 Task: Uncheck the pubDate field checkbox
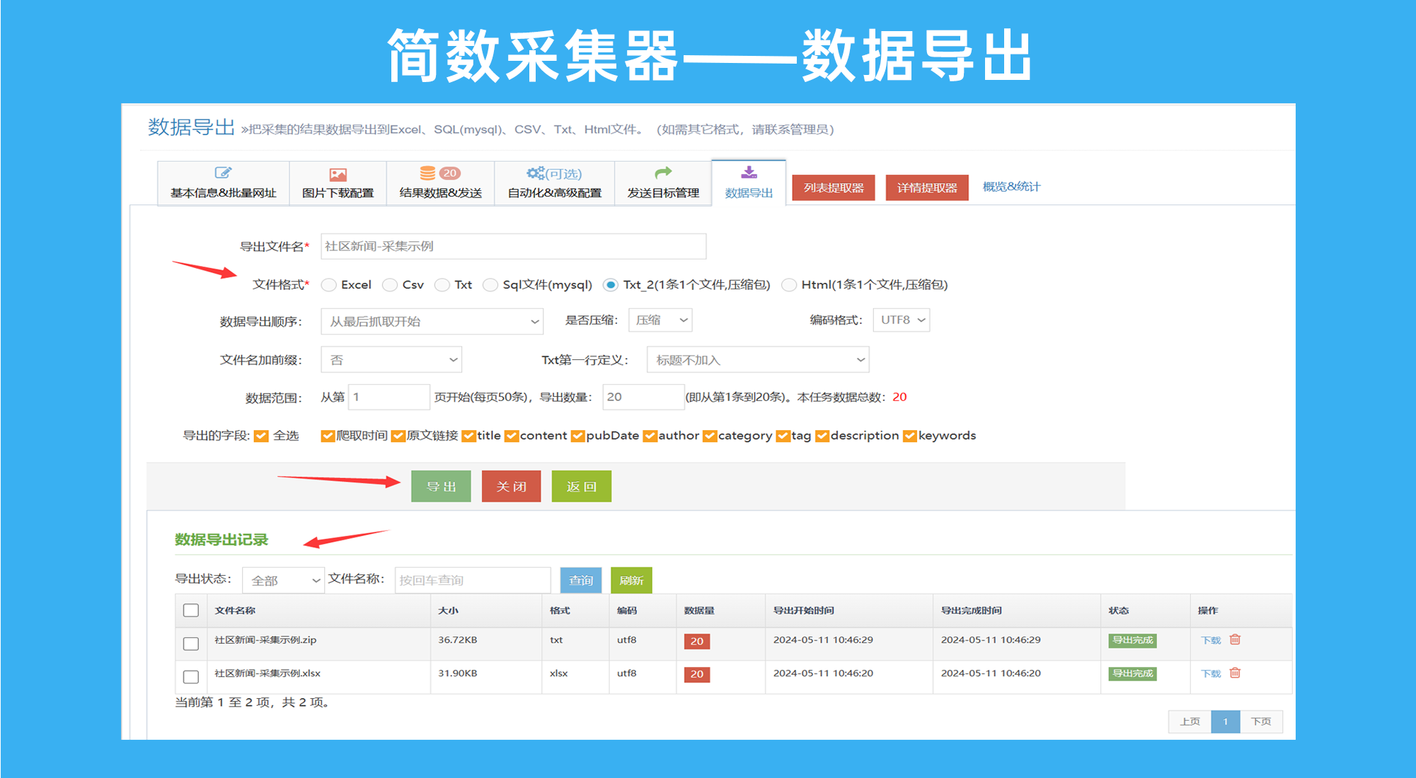577,436
